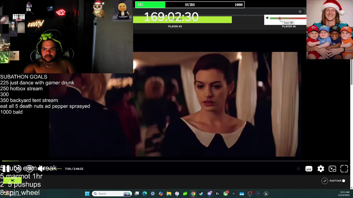
Task: Click the '250 hotbox stream' goal text
Action: (x=21, y=89)
